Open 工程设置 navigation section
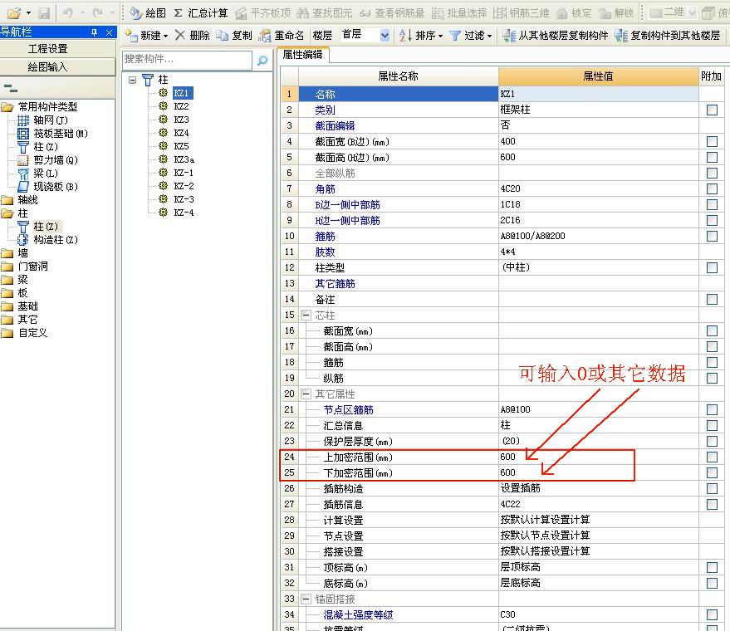 48,48
